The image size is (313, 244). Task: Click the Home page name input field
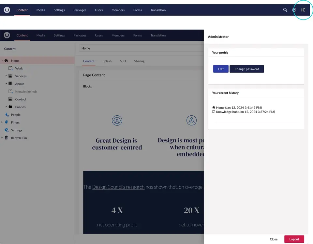pos(141,48)
